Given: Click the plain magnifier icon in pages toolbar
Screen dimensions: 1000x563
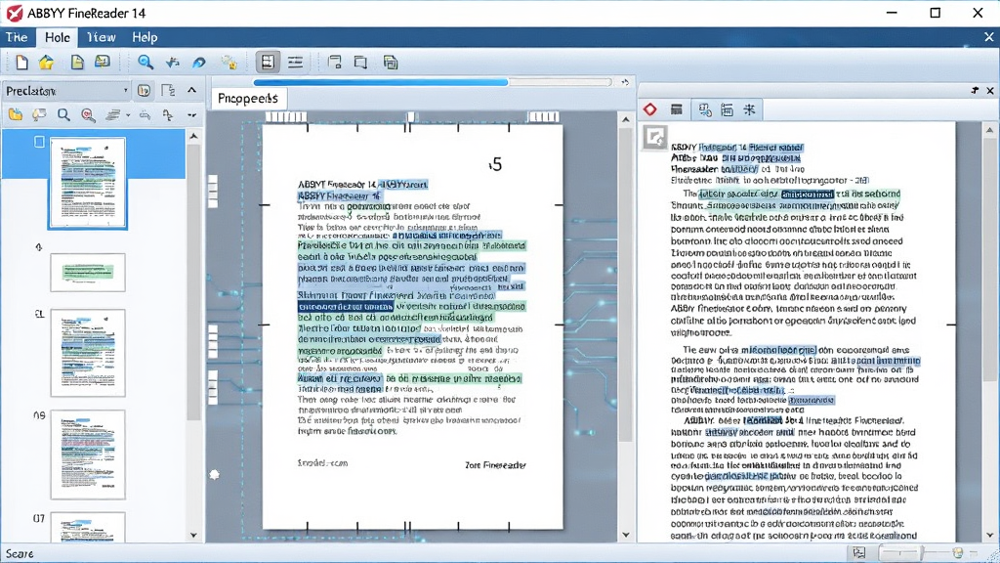Looking at the screenshot, I should [x=63, y=115].
